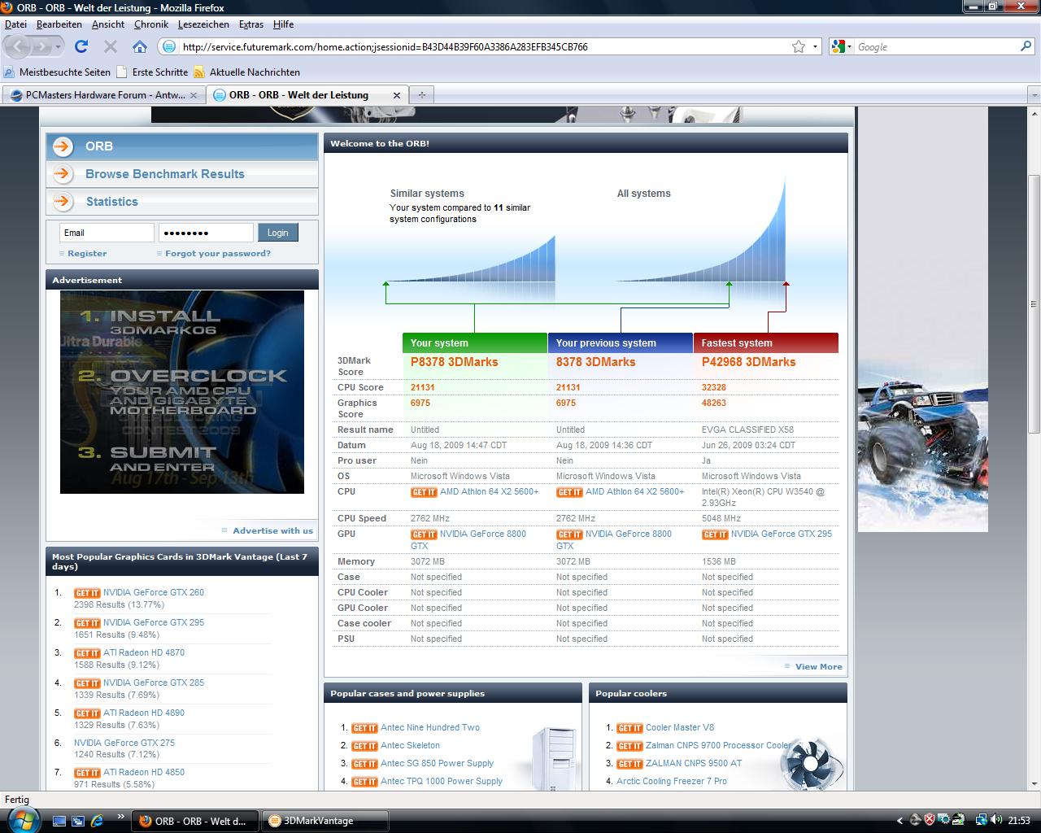Open the Forgot your password link

coord(217,254)
